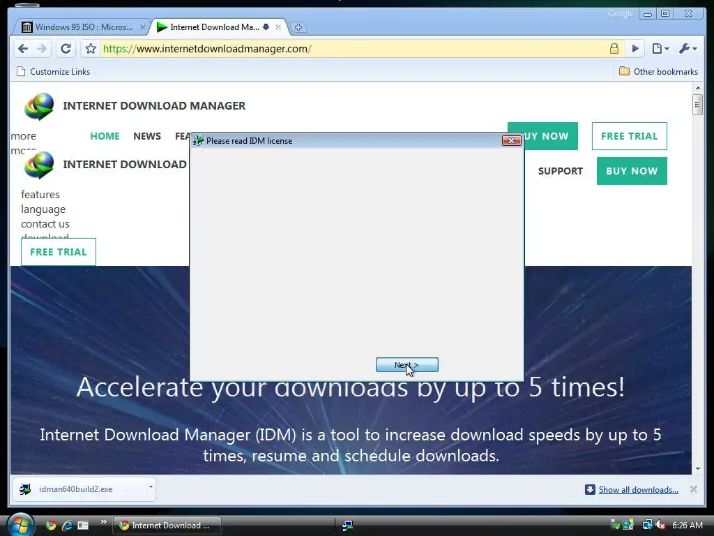The width and height of the screenshot is (714, 536).
Task: Click the IDM globe logo at top
Action: pos(39,106)
